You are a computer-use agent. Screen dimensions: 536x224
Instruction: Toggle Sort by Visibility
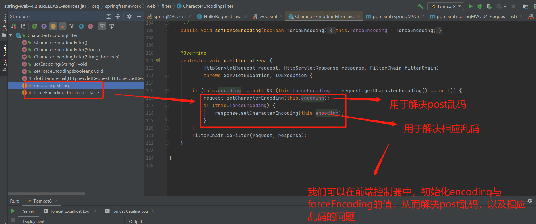coord(13,26)
